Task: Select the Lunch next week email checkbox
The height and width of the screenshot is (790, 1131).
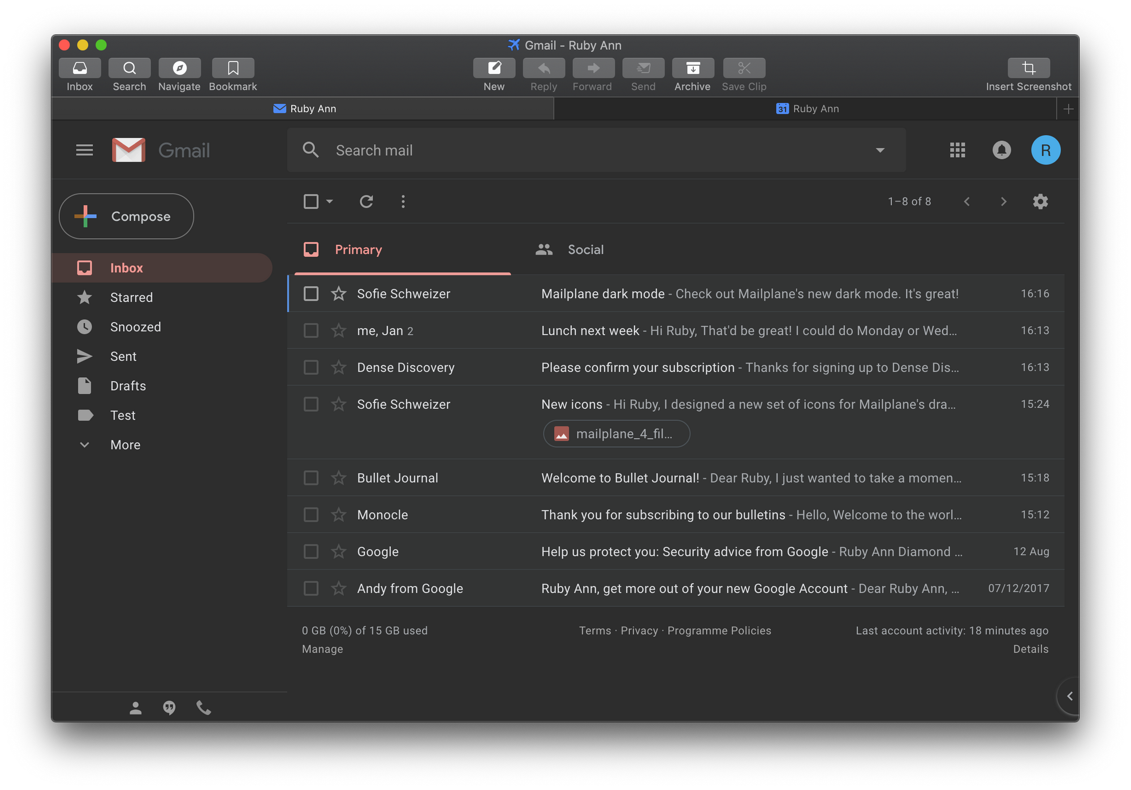Action: coord(311,330)
